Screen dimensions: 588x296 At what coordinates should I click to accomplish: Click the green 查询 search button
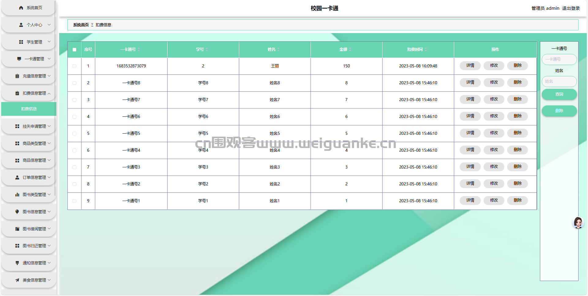tap(559, 94)
